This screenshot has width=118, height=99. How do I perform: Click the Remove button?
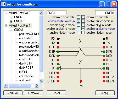pyautogui.click(x=33, y=93)
